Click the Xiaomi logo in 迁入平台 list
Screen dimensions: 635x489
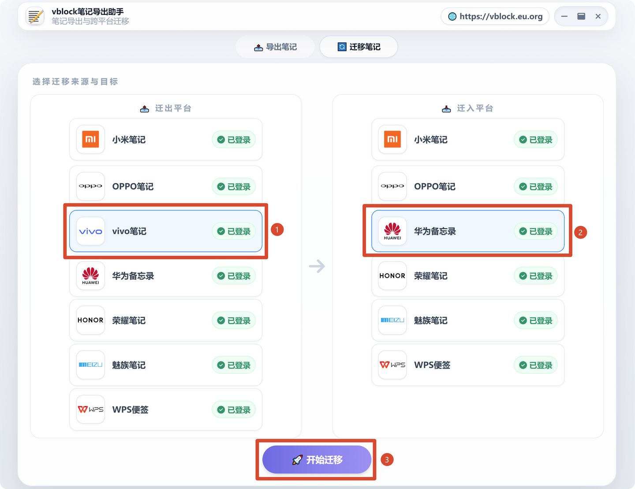click(x=392, y=139)
